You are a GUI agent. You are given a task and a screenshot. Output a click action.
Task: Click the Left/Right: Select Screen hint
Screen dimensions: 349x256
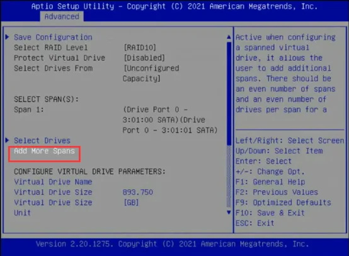(290, 141)
